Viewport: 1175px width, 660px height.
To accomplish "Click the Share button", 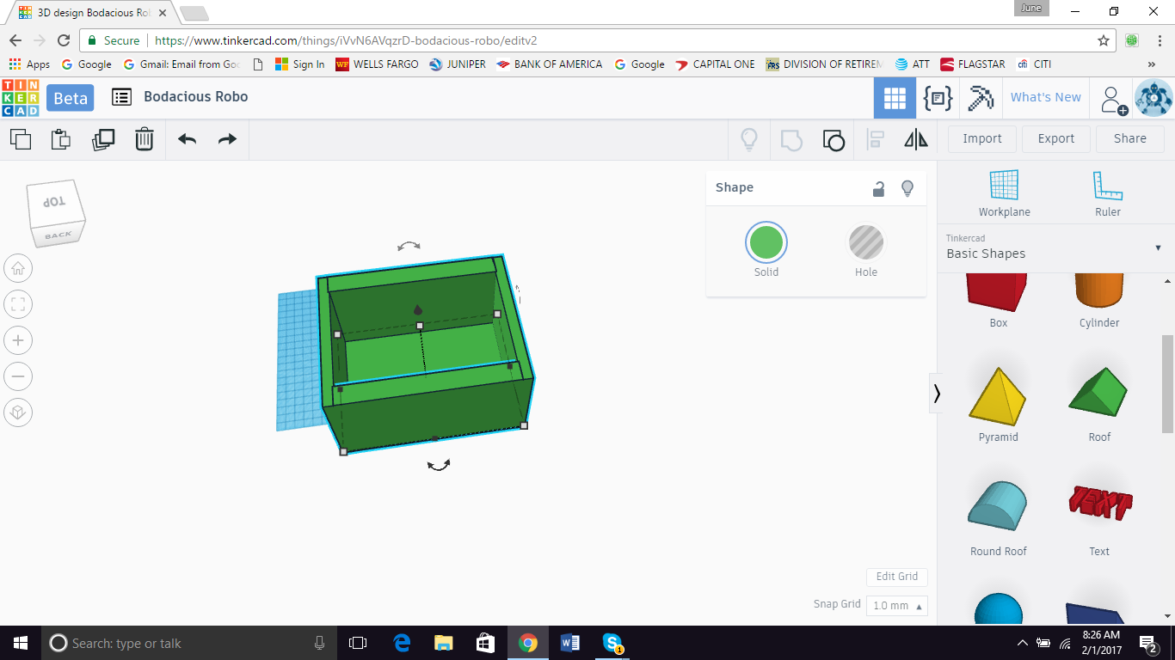I will (x=1129, y=138).
